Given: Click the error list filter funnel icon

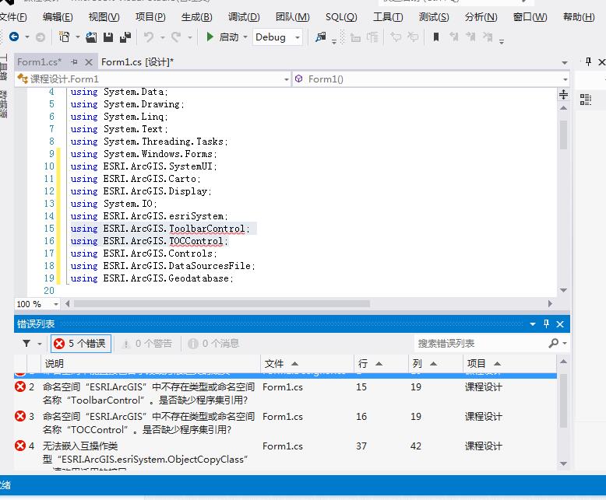Looking at the screenshot, I should click(x=27, y=343).
